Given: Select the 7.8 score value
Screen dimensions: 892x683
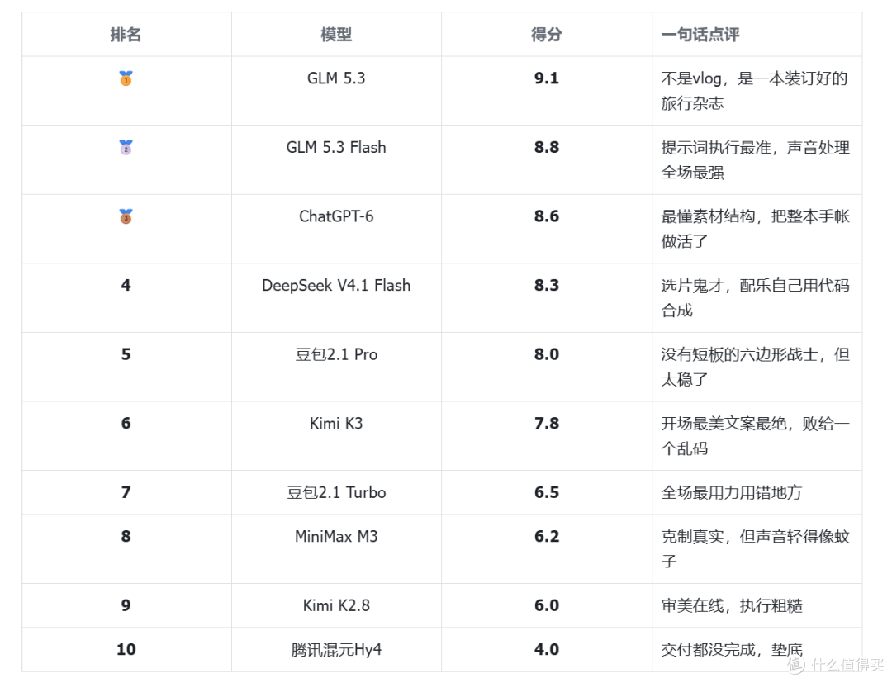Looking at the screenshot, I should pyautogui.click(x=547, y=424).
